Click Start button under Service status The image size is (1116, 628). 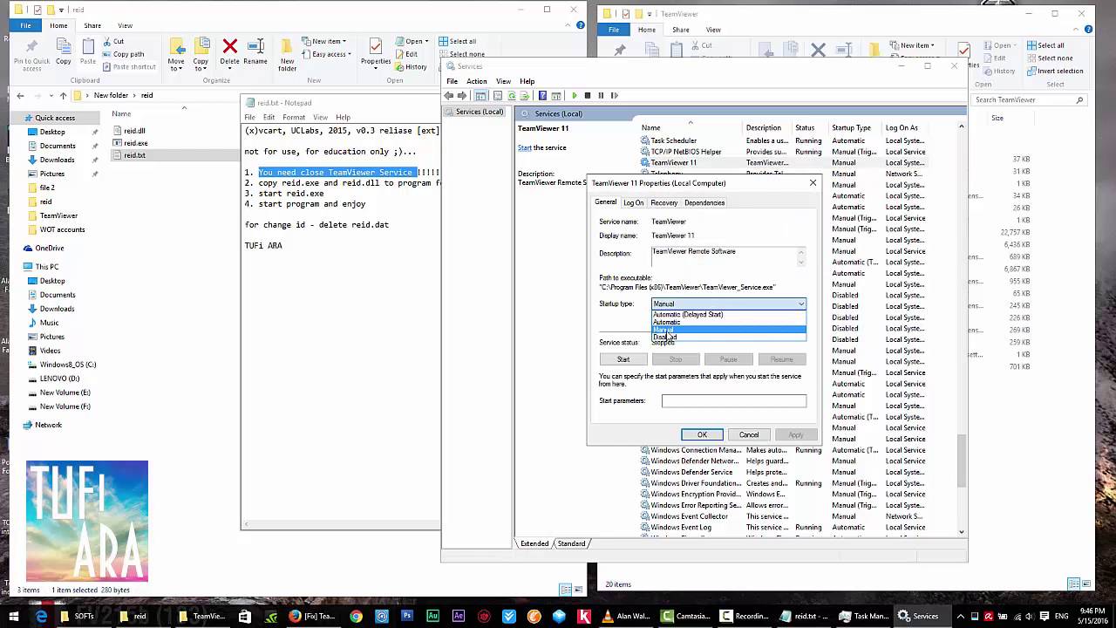pyautogui.click(x=623, y=359)
